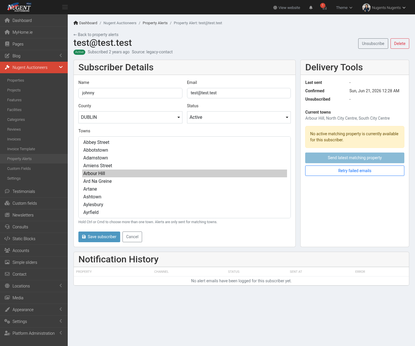The image size is (415, 346).
Task: Click the Cancel button
Action: (132, 237)
